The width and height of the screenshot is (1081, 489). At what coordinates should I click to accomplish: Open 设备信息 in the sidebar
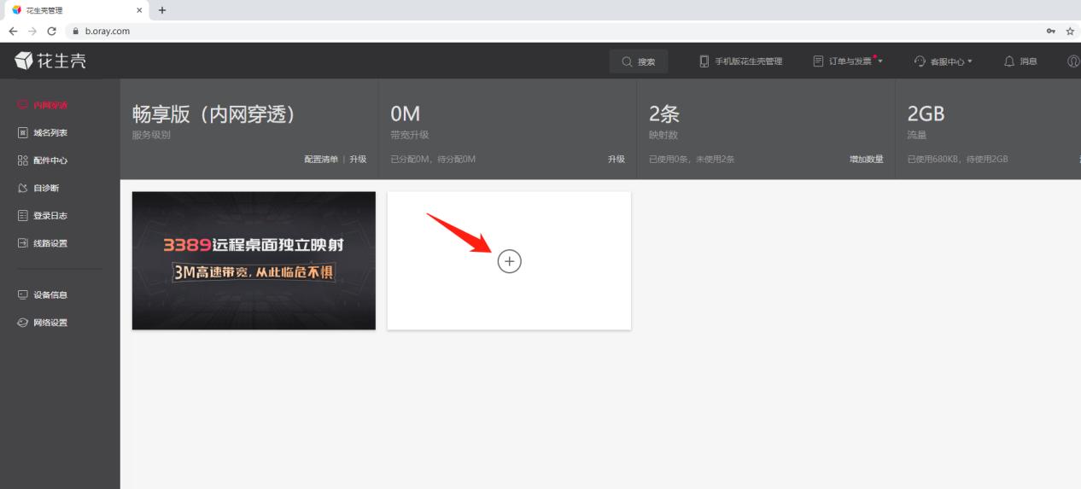coord(43,295)
